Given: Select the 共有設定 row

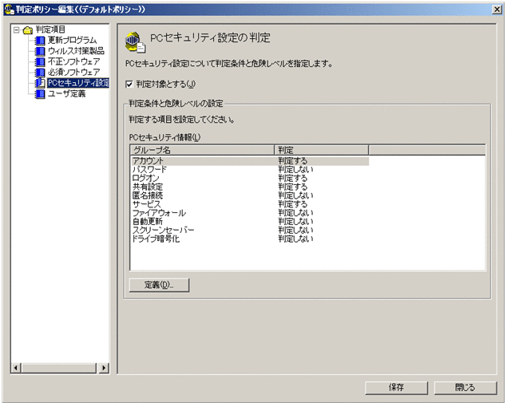Looking at the screenshot, I should click(x=250, y=187).
